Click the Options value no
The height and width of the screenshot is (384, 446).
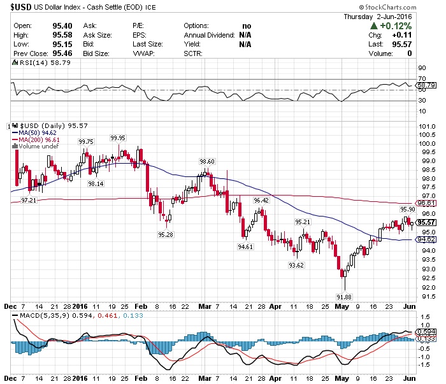[247, 26]
